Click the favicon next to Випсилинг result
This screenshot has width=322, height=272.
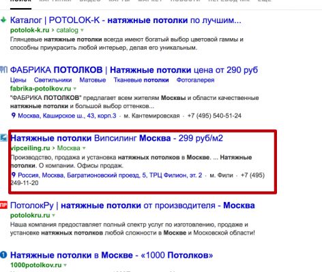coord(3,137)
